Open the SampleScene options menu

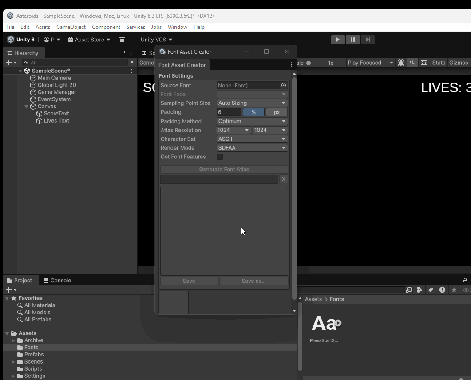131,71
